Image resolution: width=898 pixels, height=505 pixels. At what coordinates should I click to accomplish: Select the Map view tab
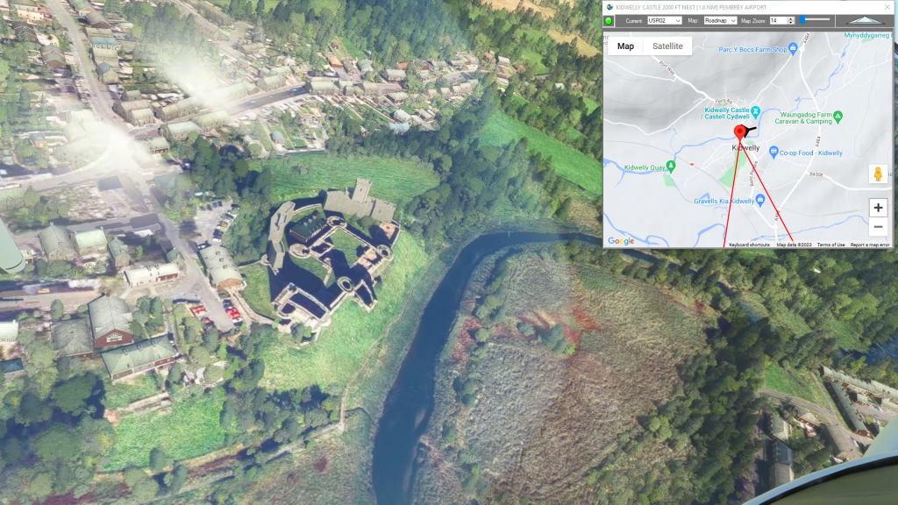(625, 46)
